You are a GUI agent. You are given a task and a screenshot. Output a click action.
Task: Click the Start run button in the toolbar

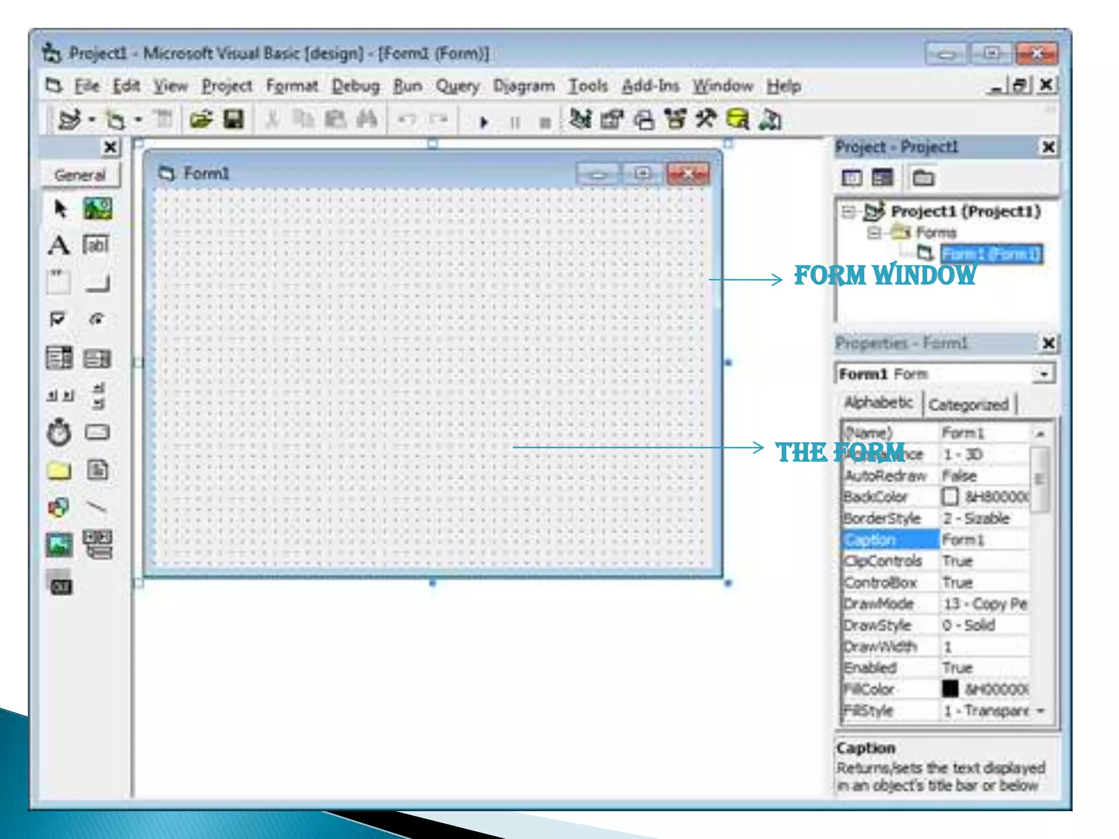coord(484,121)
